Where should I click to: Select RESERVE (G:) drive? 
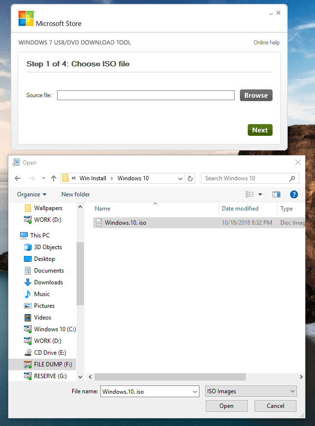[50, 376]
